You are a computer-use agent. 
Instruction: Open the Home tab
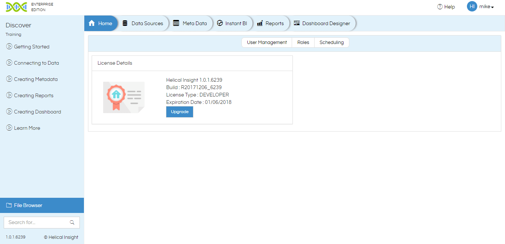tap(101, 23)
